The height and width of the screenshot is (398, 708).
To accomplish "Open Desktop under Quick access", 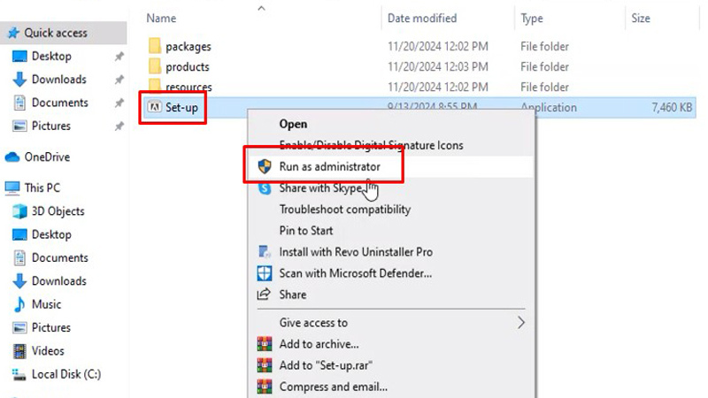I will (x=51, y=57).
